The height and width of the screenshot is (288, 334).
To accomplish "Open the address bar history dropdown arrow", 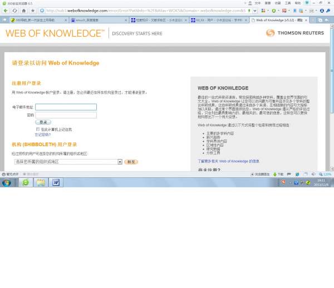I will (x=255, y=11).
